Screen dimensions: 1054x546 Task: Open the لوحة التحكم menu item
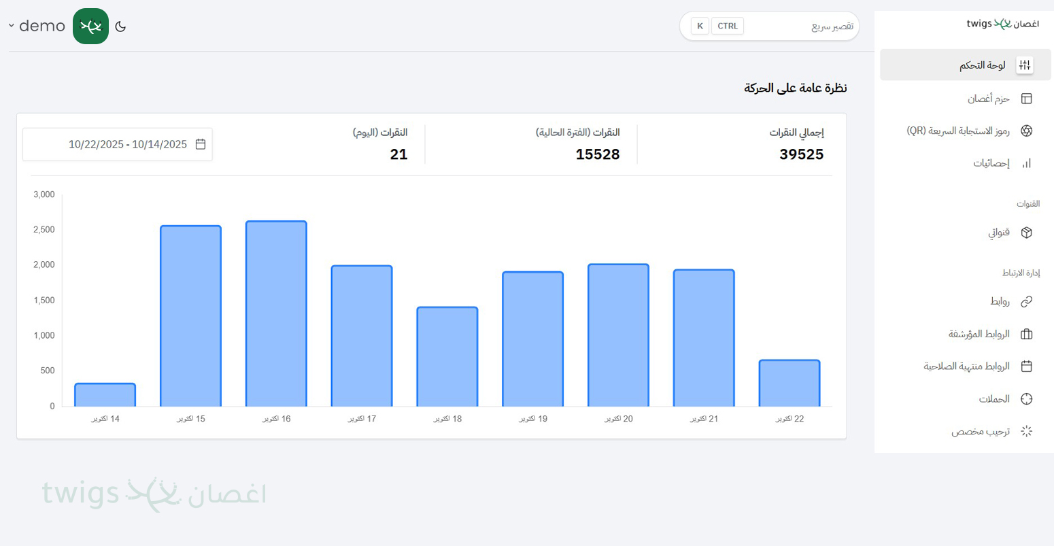point(982,65)
